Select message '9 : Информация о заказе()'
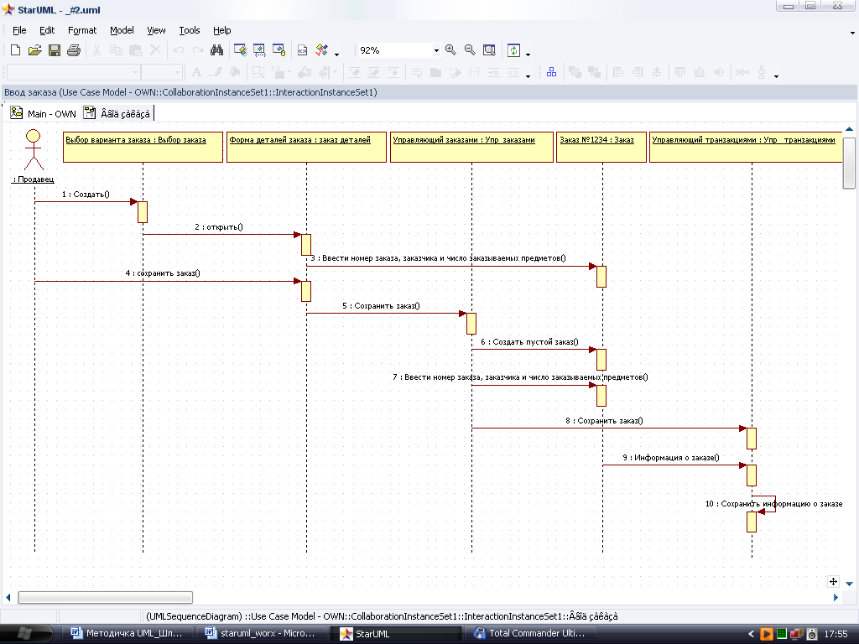 coord(671,457)
